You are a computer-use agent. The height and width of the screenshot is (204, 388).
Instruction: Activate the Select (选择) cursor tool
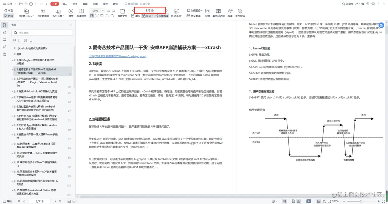point(8,16)
